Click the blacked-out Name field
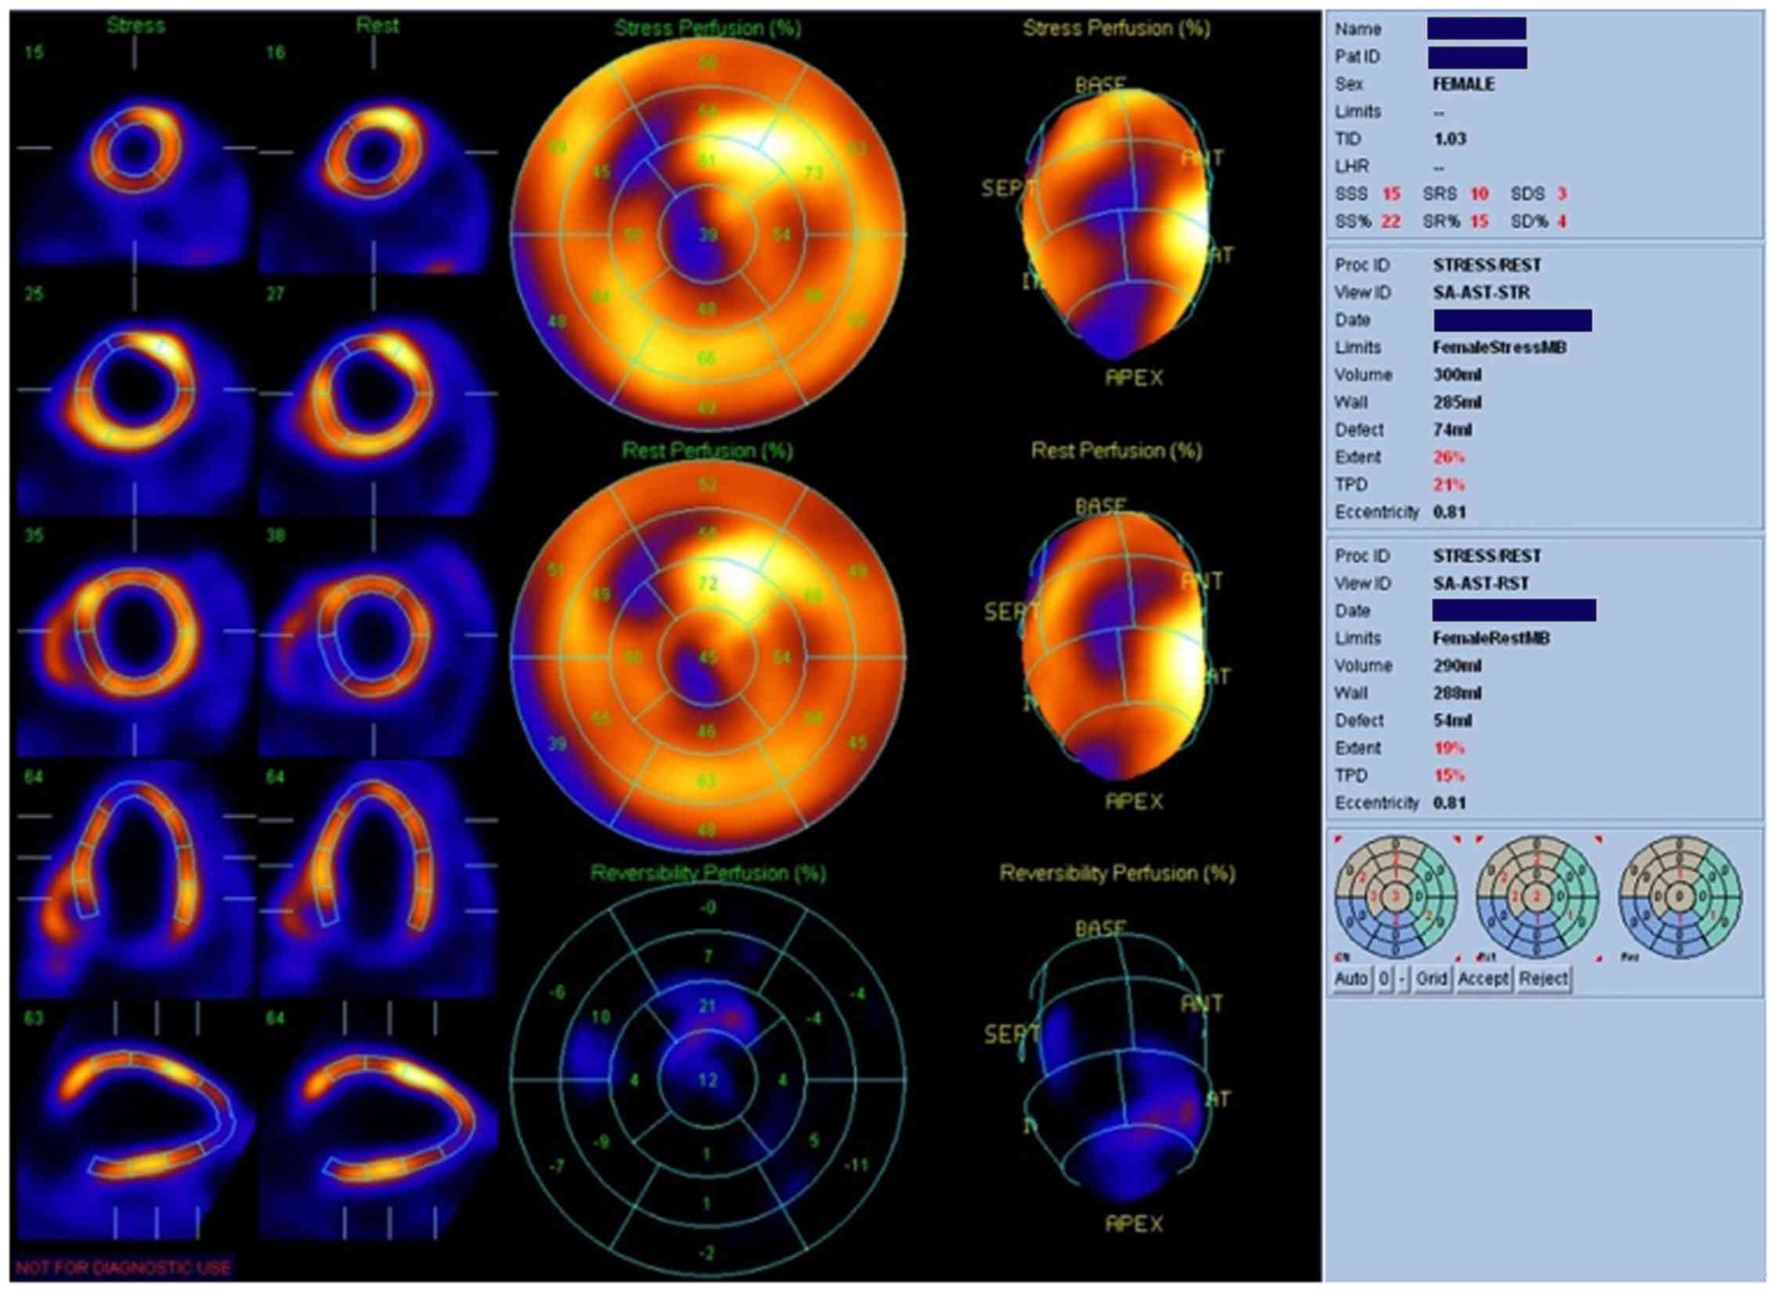 pyautogui.click(x=1475, y=30)
